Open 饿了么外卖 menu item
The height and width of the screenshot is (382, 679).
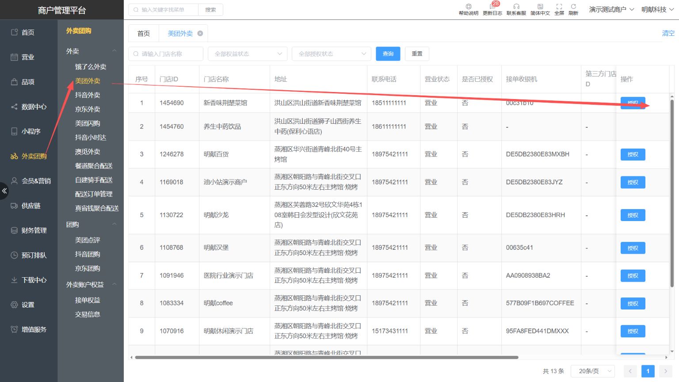tap(91, 67)
